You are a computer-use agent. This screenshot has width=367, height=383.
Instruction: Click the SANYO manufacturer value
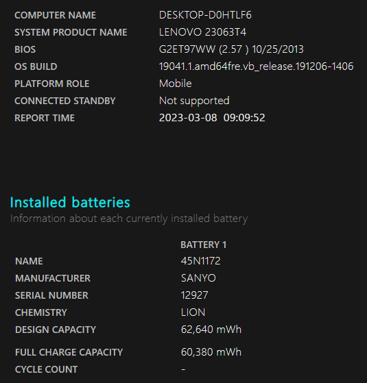(x=198, y=278)
